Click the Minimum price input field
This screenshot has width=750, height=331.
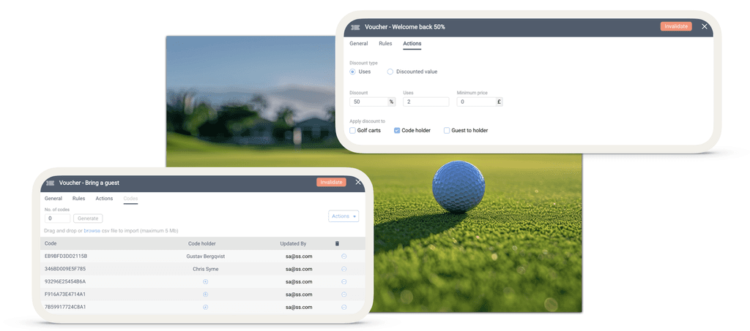point(476,102)
